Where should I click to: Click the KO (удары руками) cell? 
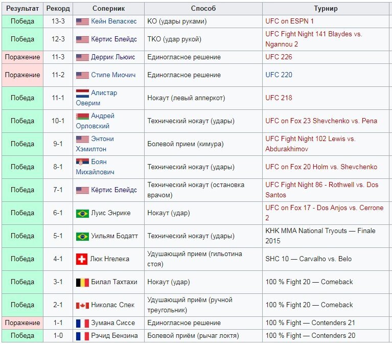[x=203, y=21]
